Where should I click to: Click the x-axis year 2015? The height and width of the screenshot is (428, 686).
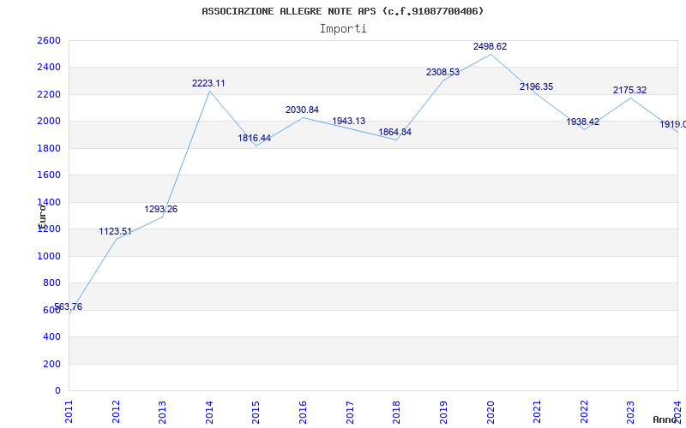(256, 412)
